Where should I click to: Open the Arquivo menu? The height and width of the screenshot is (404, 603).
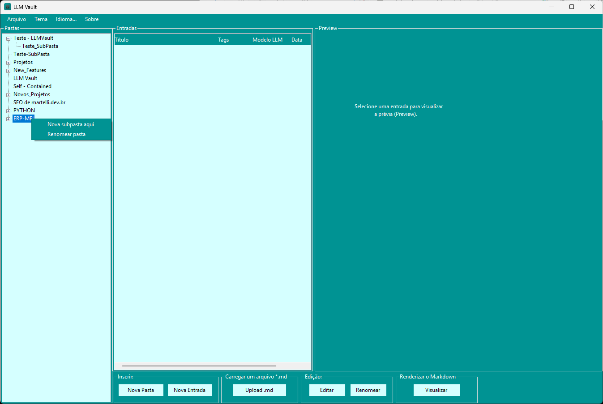tap(17, 19)
